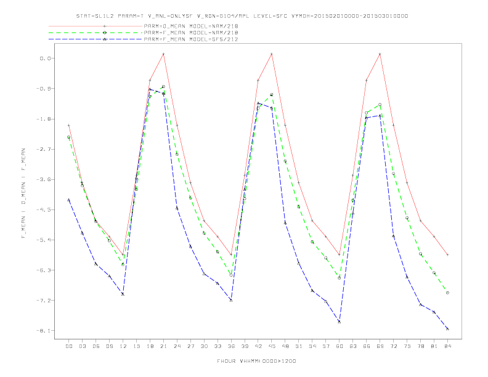
Task: Click blue triangle data point at hour 00
Action: click(69, 200)
